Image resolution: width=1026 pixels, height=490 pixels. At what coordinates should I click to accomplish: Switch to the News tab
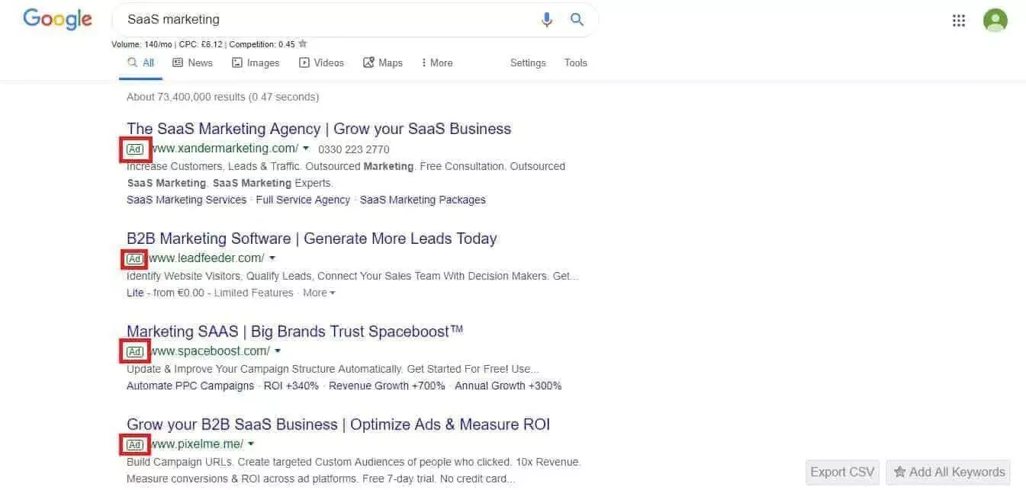tap(192, 62)
